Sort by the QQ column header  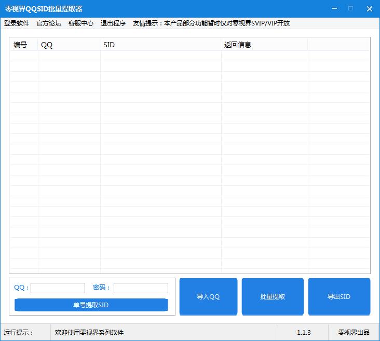69,45
